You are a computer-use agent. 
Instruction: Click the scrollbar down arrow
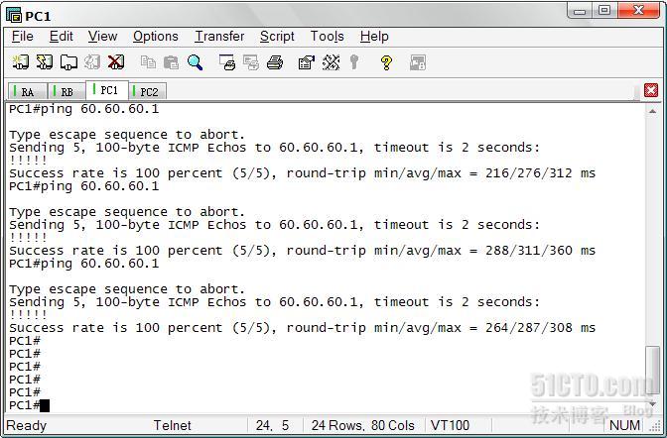click(652, 404)
